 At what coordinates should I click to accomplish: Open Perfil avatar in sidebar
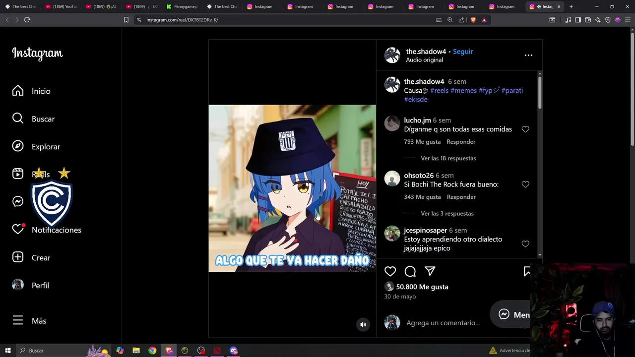pyautogui.click(x=18, y=285)
